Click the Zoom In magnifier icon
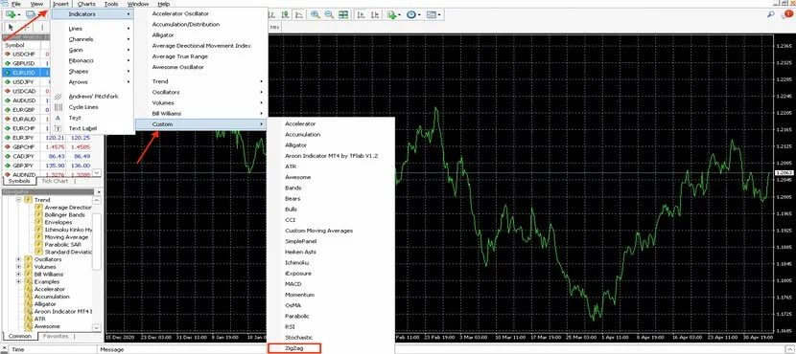The width and height of the screenshot is (796, 354). 316,14
